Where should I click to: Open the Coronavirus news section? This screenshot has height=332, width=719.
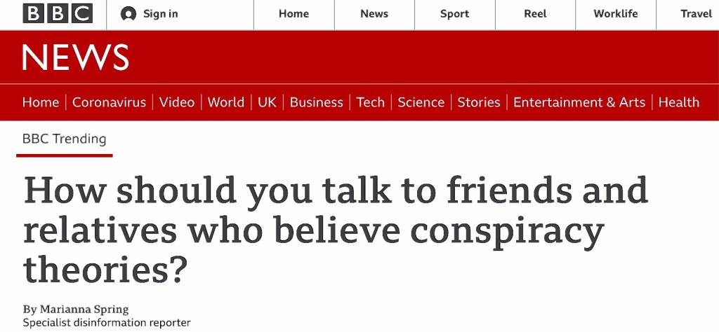[109, 102]
